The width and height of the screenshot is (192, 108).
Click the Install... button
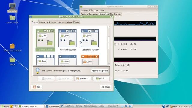pyautogui.click(x=101, y=79)
